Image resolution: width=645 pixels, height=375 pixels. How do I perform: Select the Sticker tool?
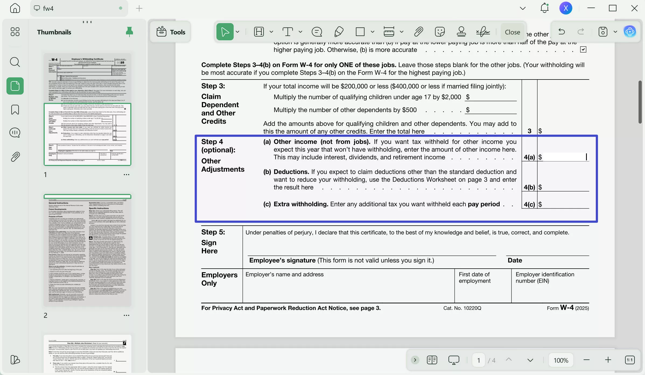click(x=440, y=31)
